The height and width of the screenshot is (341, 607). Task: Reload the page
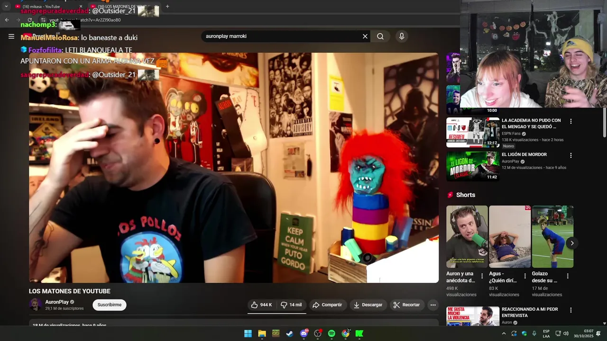(x=29, y=20)
